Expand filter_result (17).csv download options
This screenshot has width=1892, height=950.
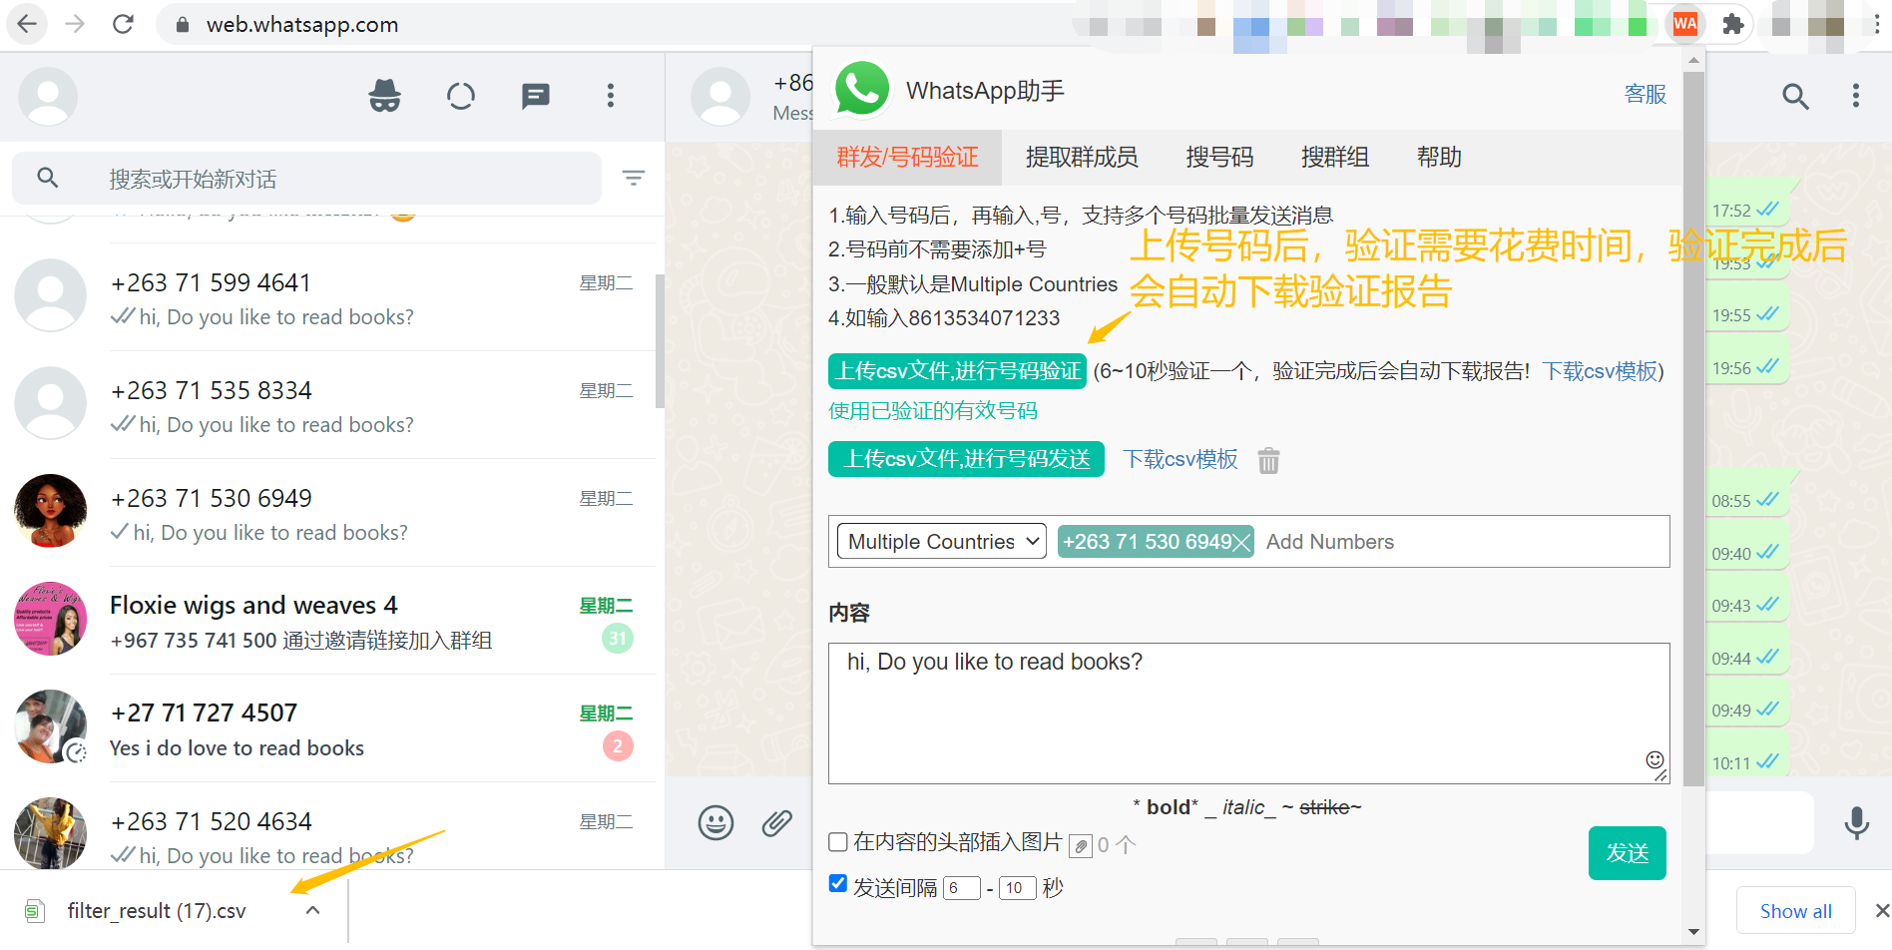312,910
